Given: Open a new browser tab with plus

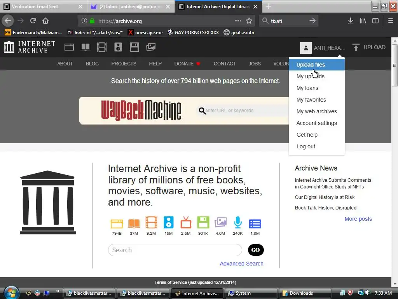Looking at the screenshot, I should pyautogui.click(x=269, y=7).
